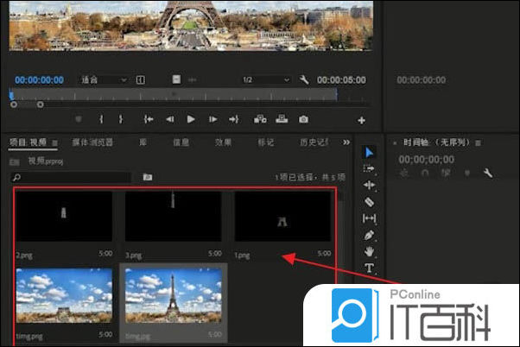Select the Track Select Forward tool

(369, 168)
